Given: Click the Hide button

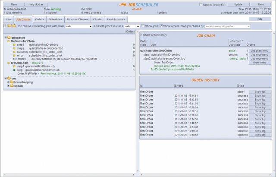Looking at the screenshot, I should [260, 19].
